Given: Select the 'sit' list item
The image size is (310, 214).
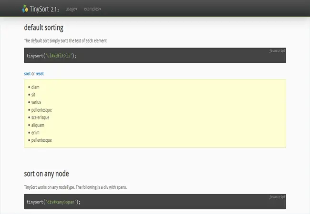Looking at the screenshot, I should (33, 95).
